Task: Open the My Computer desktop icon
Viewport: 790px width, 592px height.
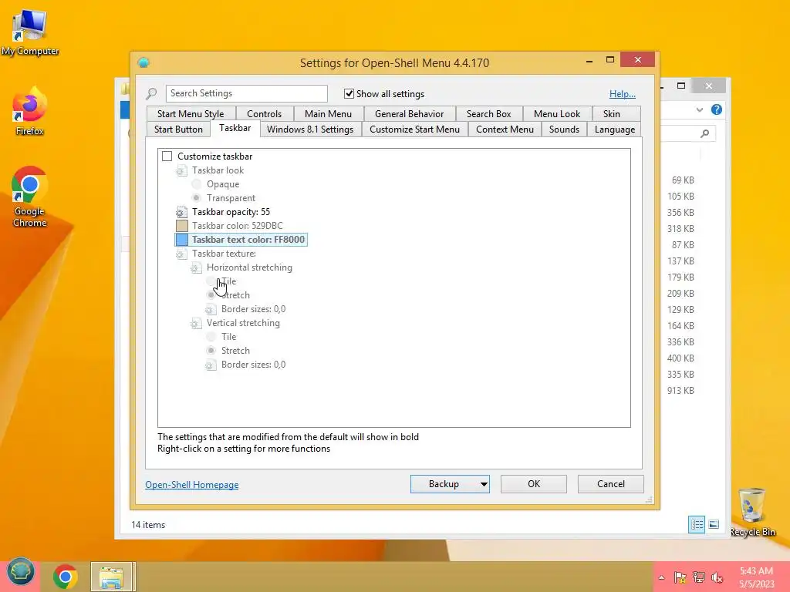Action: [x=30, y=32]
